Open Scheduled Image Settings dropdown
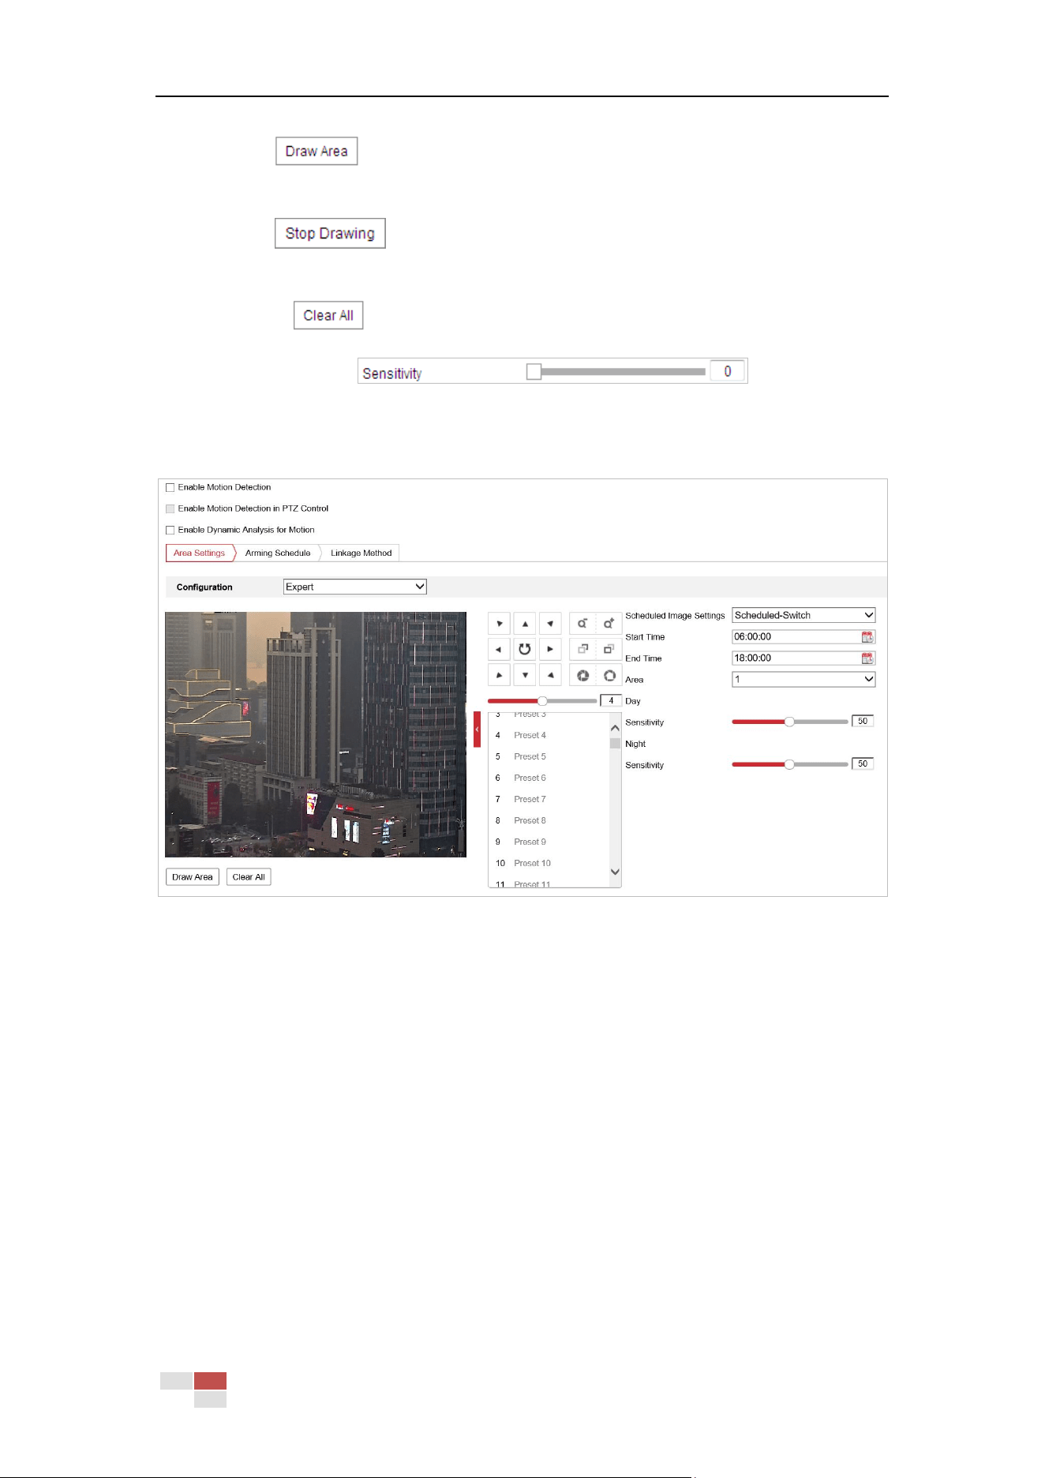The image size is (1045, 1478). [803, 615]
